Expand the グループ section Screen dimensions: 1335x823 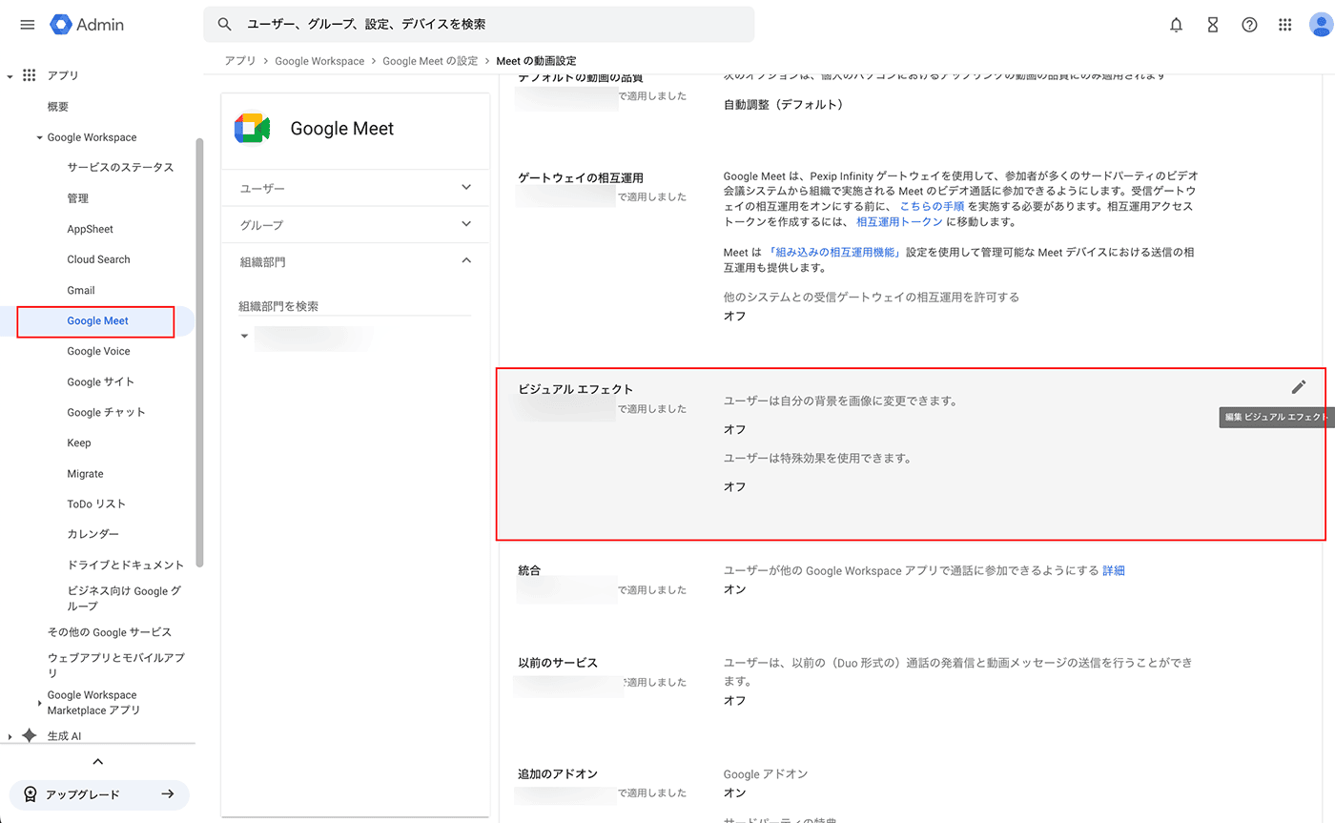pyautogui.click(x=466, y=224)
